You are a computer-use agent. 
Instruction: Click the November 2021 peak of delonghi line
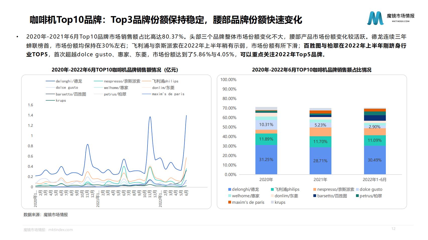pyautogui.click(x=150, y=117)
